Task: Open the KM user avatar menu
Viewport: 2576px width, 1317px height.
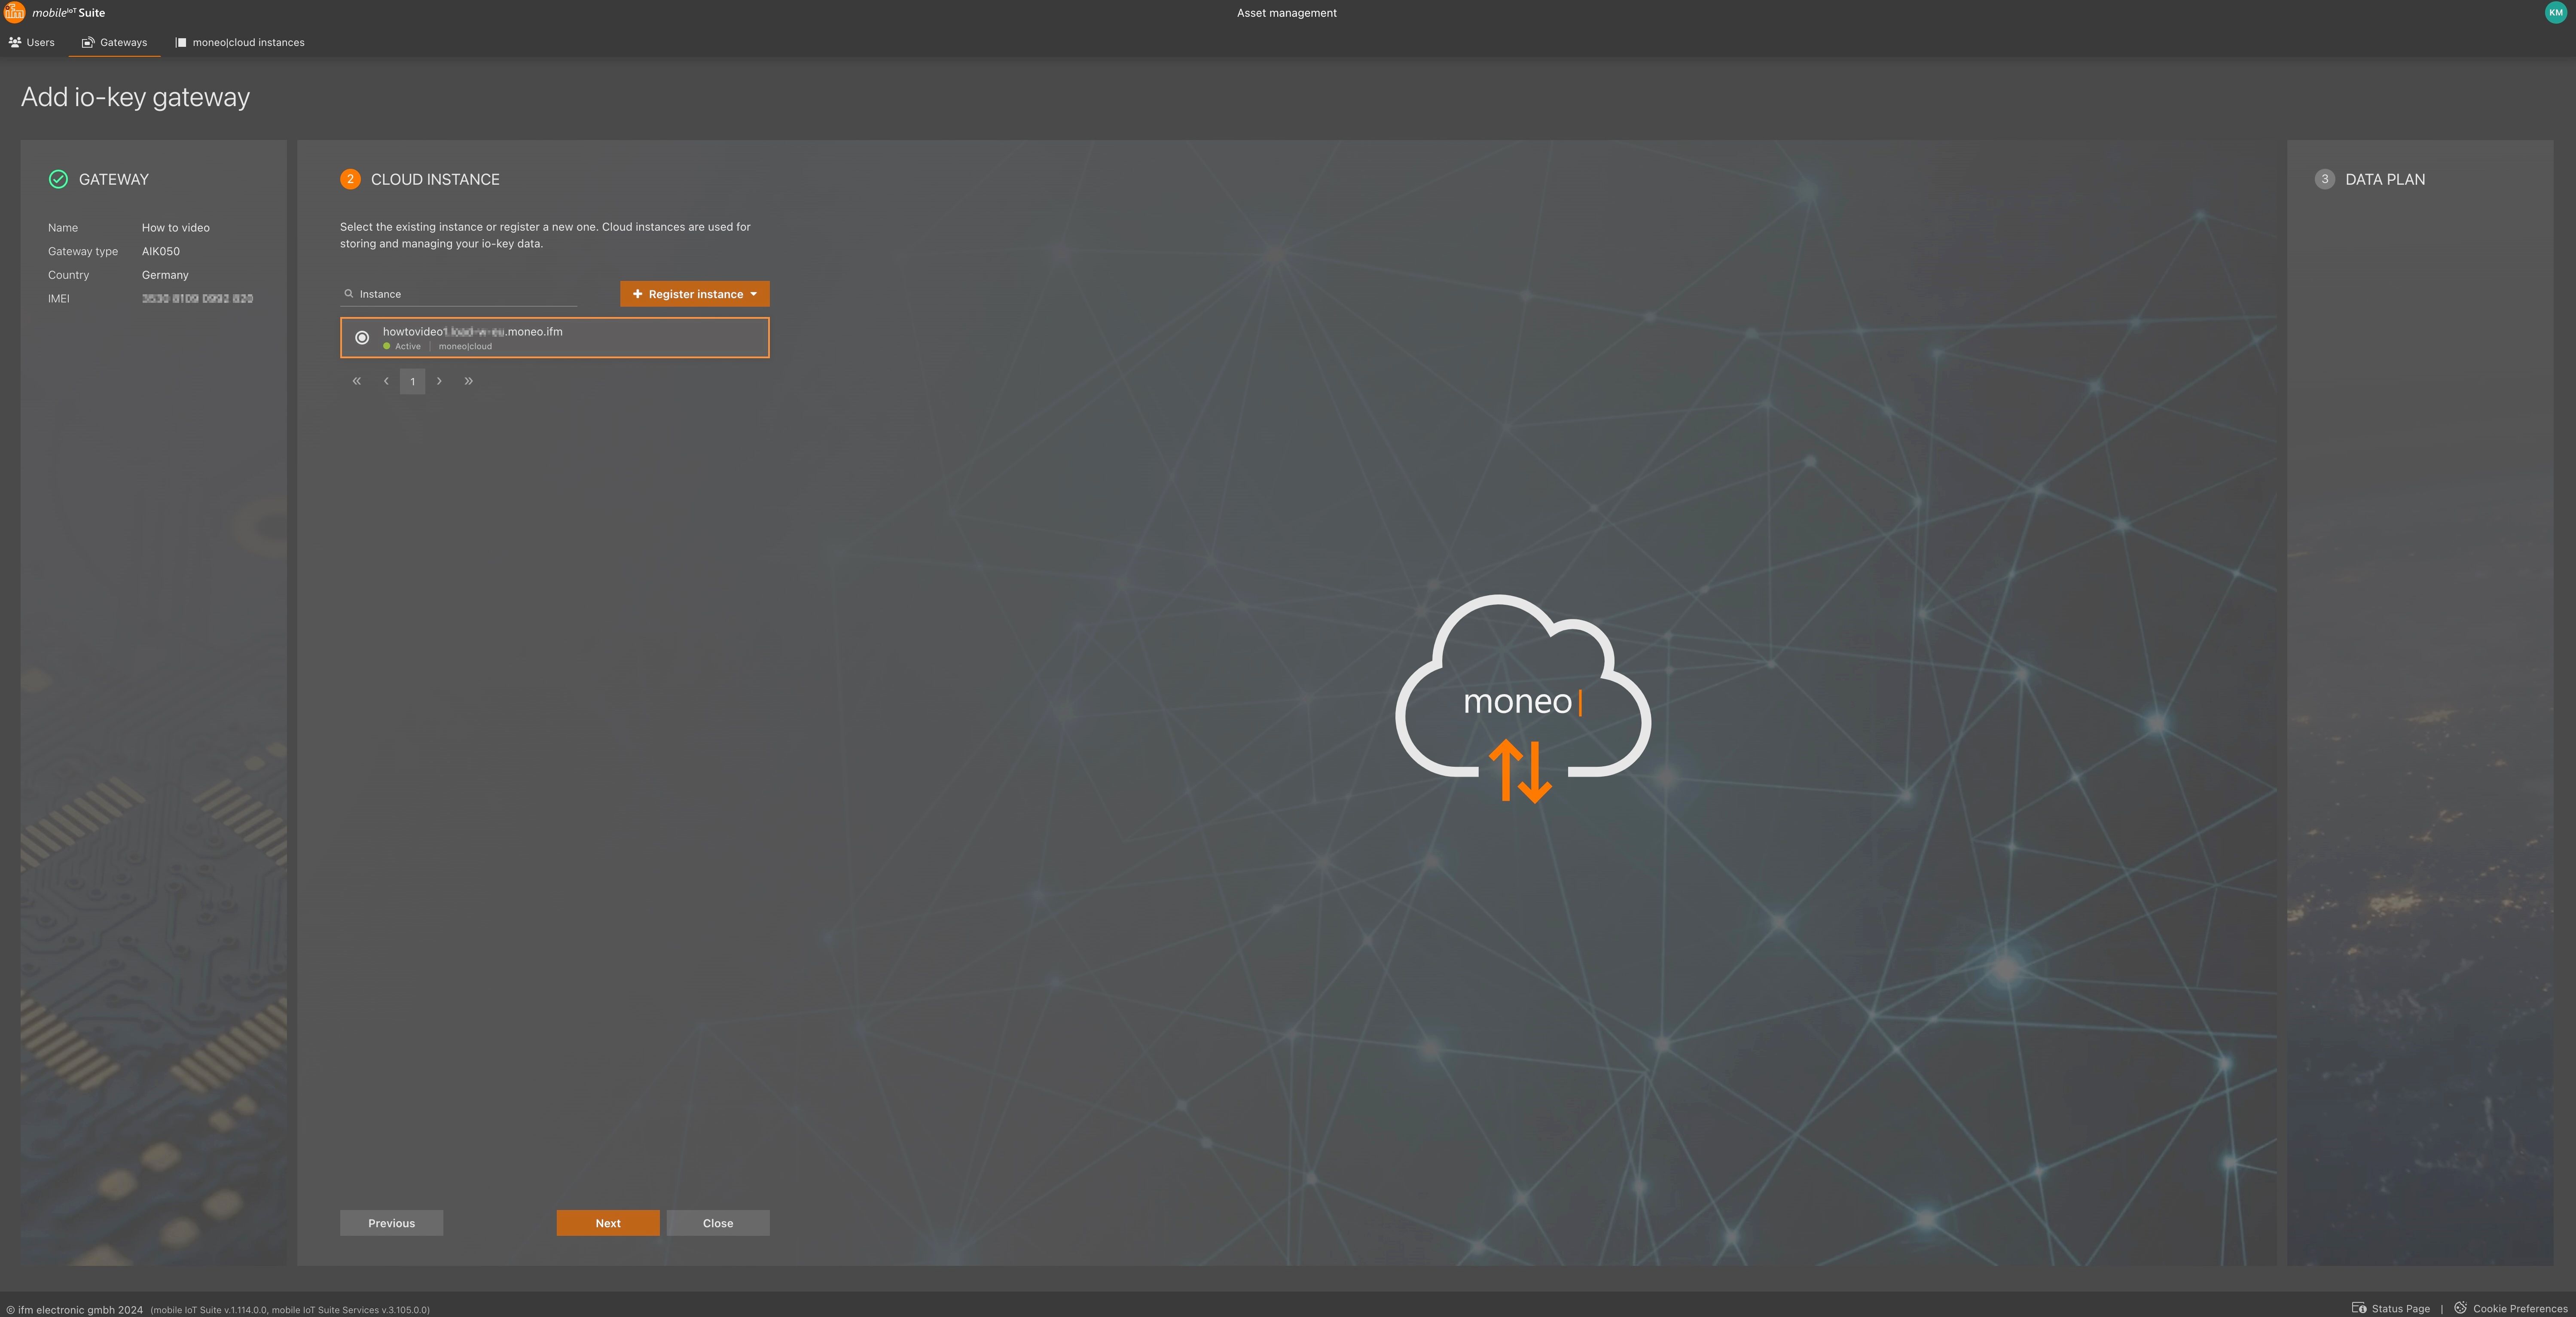Action: point(2555,12)
